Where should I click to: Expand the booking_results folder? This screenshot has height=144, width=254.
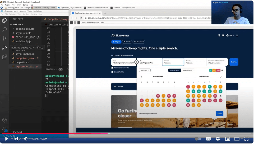click(x=25, y=29)
